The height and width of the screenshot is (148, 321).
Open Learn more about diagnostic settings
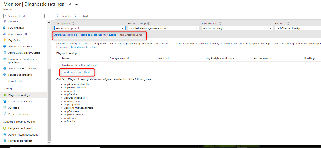(77, 47)
